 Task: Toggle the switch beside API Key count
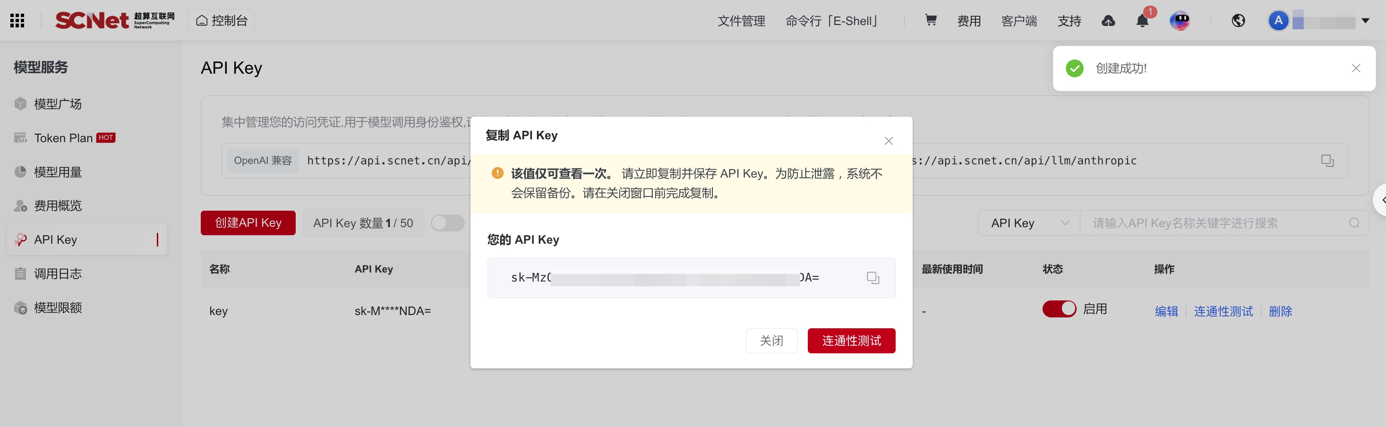(x=448, y=222)
